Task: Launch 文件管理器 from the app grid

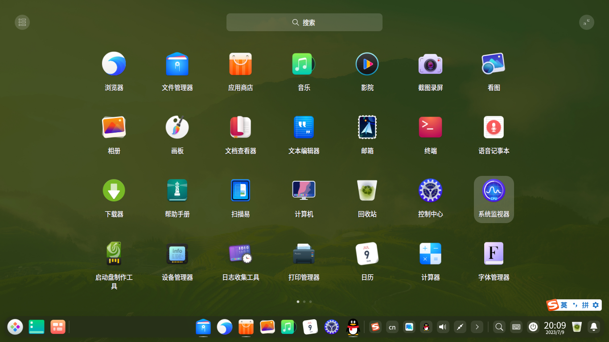Action: point(177,64)
